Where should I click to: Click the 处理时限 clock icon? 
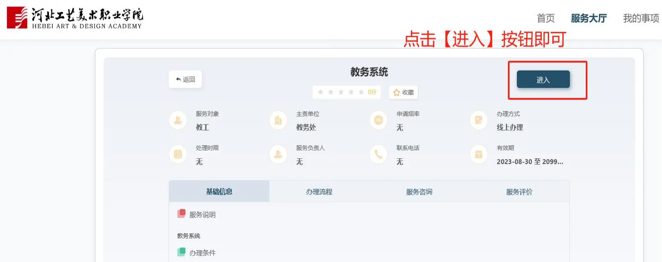click(178, 155)
